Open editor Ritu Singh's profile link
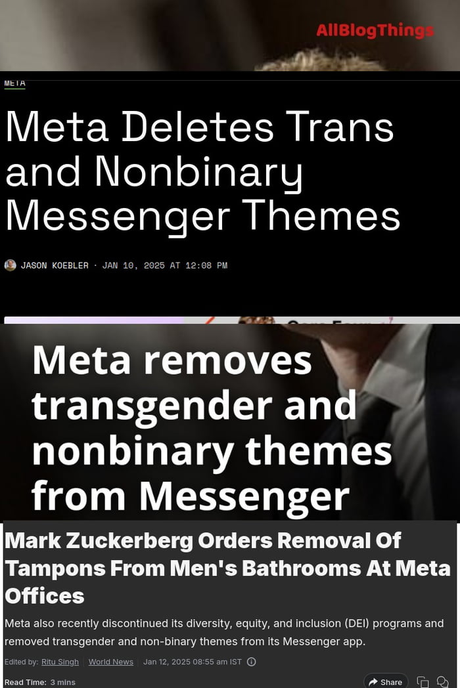 pyautogui.click(x=60, y=662)
